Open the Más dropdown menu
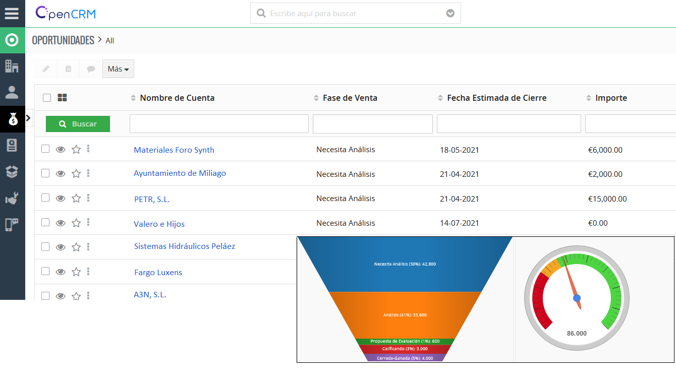Screen dimensions: 676x387 [118, 69]
